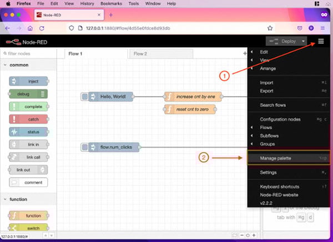
Task: Bookmark this page with the star
Action: [270, 28]
